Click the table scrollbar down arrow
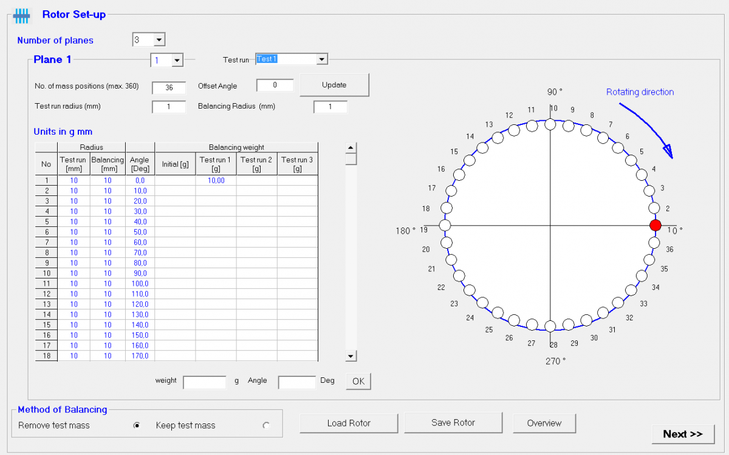The height and width of the screenshot is (455, 729). (351, 357)
